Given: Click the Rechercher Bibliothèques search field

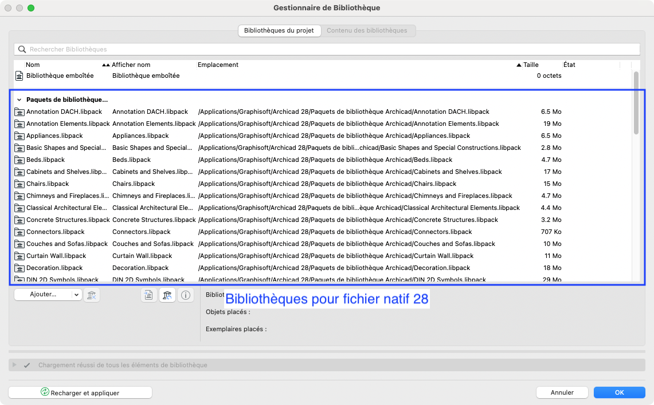Looking at the screenshot, I should click(x=327, y=50).
